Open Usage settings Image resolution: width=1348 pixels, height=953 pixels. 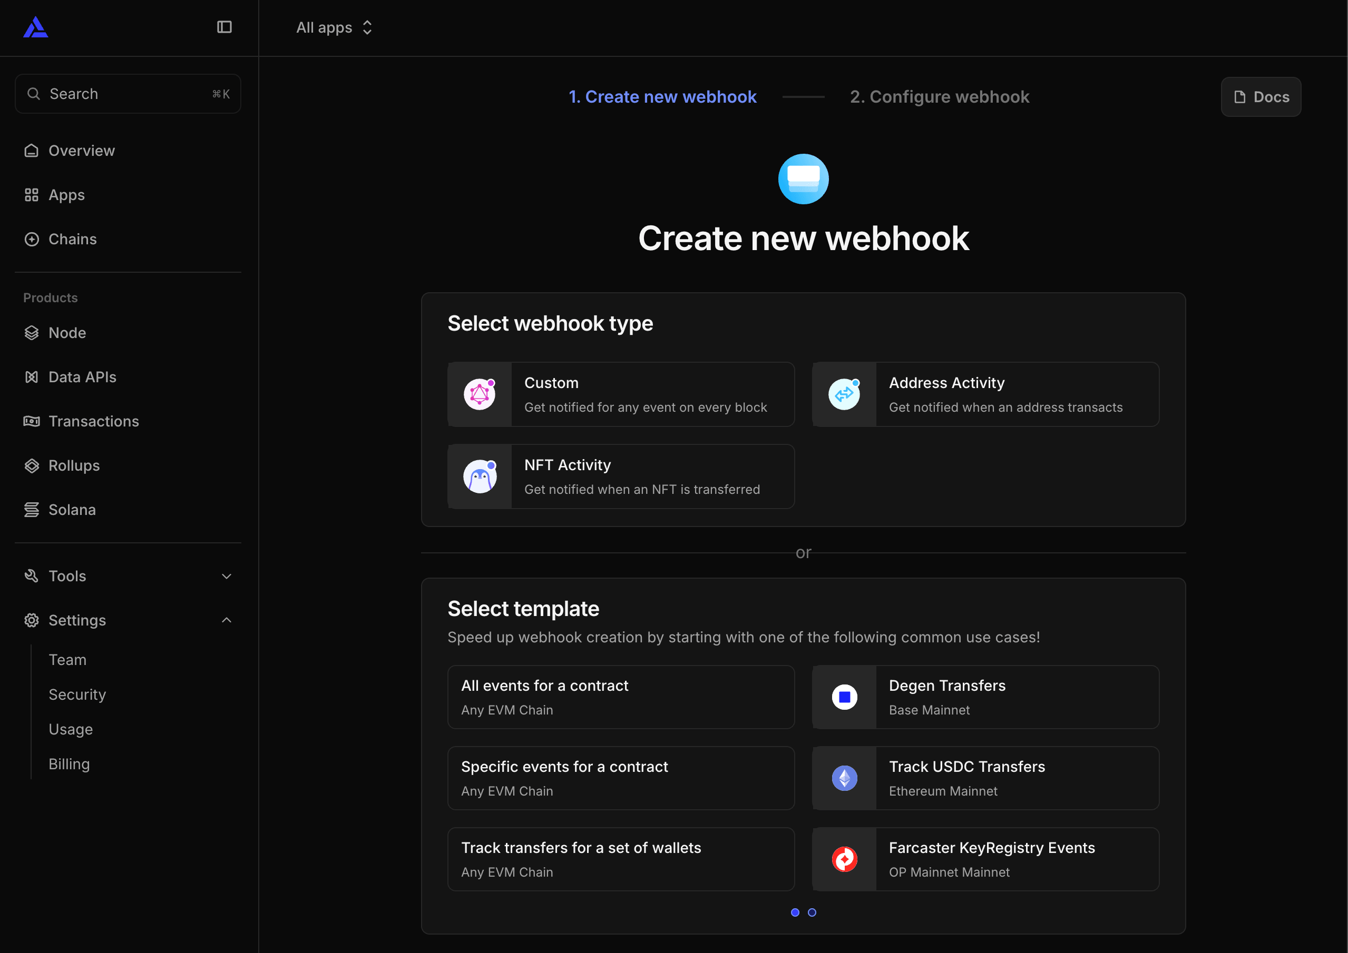[71, 729]
